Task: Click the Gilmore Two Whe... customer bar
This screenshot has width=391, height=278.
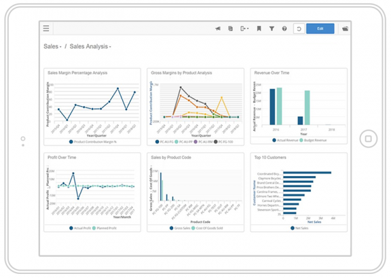Action: point(294,195)
